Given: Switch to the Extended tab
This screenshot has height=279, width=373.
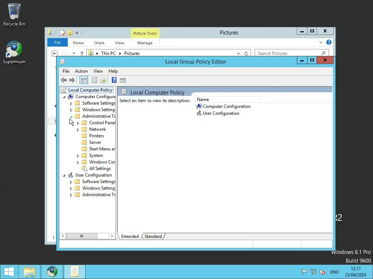Looking at the screenshot, I should [x=130, y=236].
